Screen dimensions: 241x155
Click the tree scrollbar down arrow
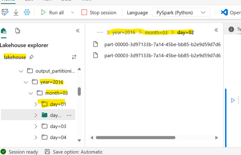(x=79, y=140)
